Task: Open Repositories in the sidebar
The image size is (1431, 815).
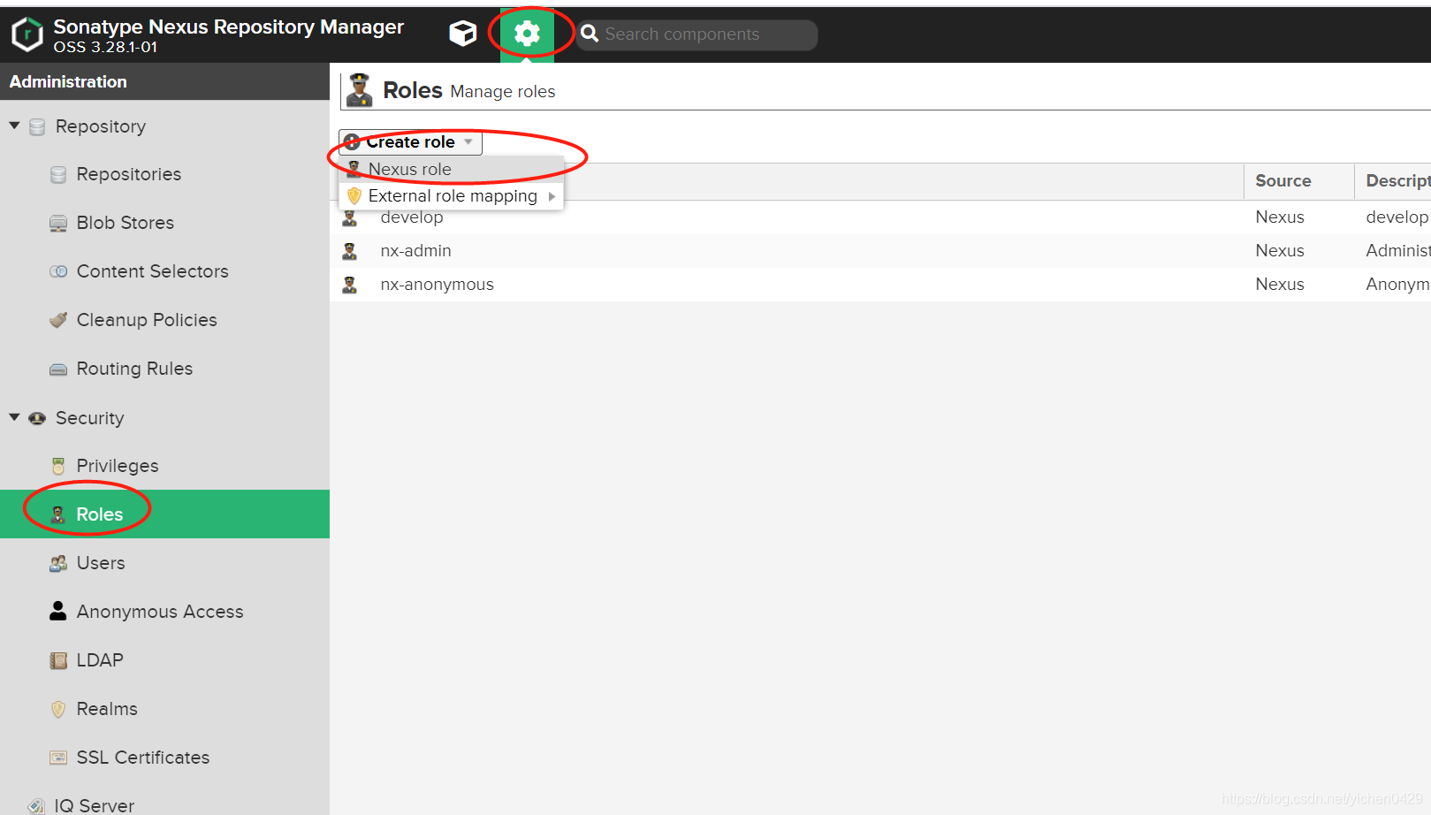Action: coord(129,174)
